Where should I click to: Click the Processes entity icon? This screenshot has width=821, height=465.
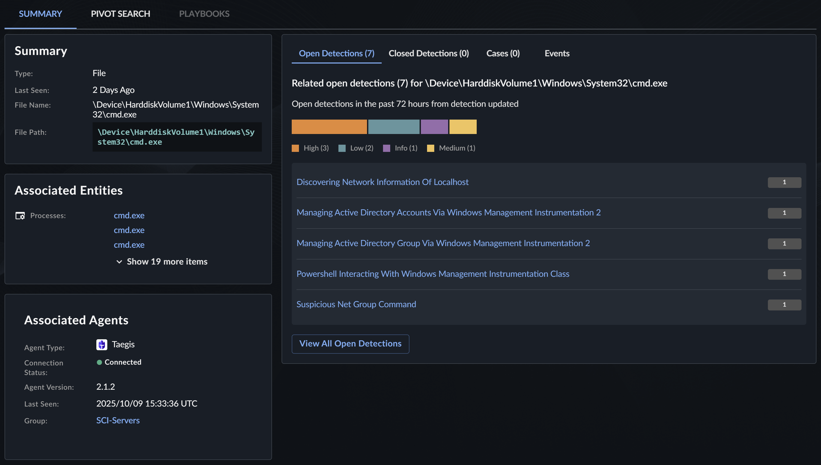pos(20,216)
